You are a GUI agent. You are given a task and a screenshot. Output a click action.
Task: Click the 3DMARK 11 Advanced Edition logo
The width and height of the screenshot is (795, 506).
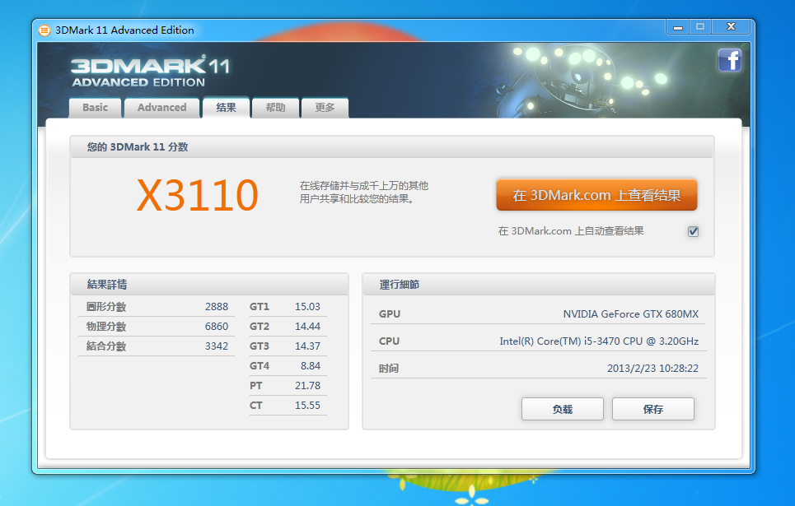(x=150, y=72)
